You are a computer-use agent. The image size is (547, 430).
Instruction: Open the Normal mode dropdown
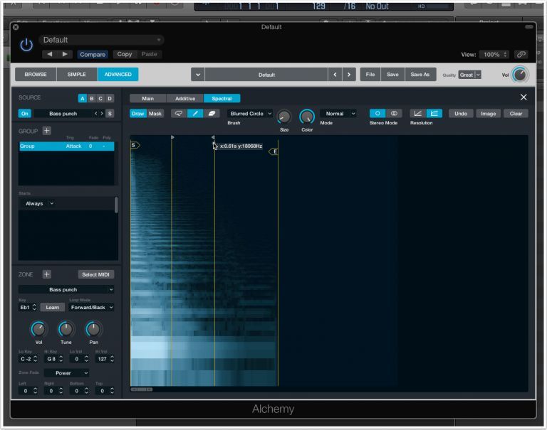(338, 114)
